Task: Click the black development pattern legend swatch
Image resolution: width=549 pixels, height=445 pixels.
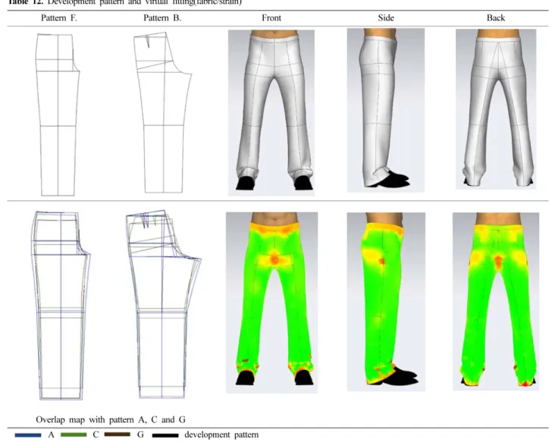Action: (165, 436)
